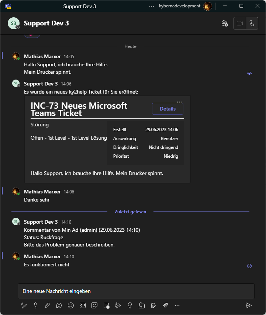This screenshot has width=266, height=315.
Task: Start an audio call
Action: [252, 23]
